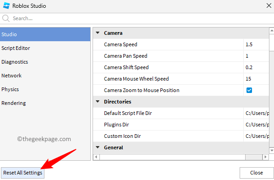Viewport: 274px width, 180px height.
Task: Click the vertical scrollbar thumb
Action: point(272,43)
